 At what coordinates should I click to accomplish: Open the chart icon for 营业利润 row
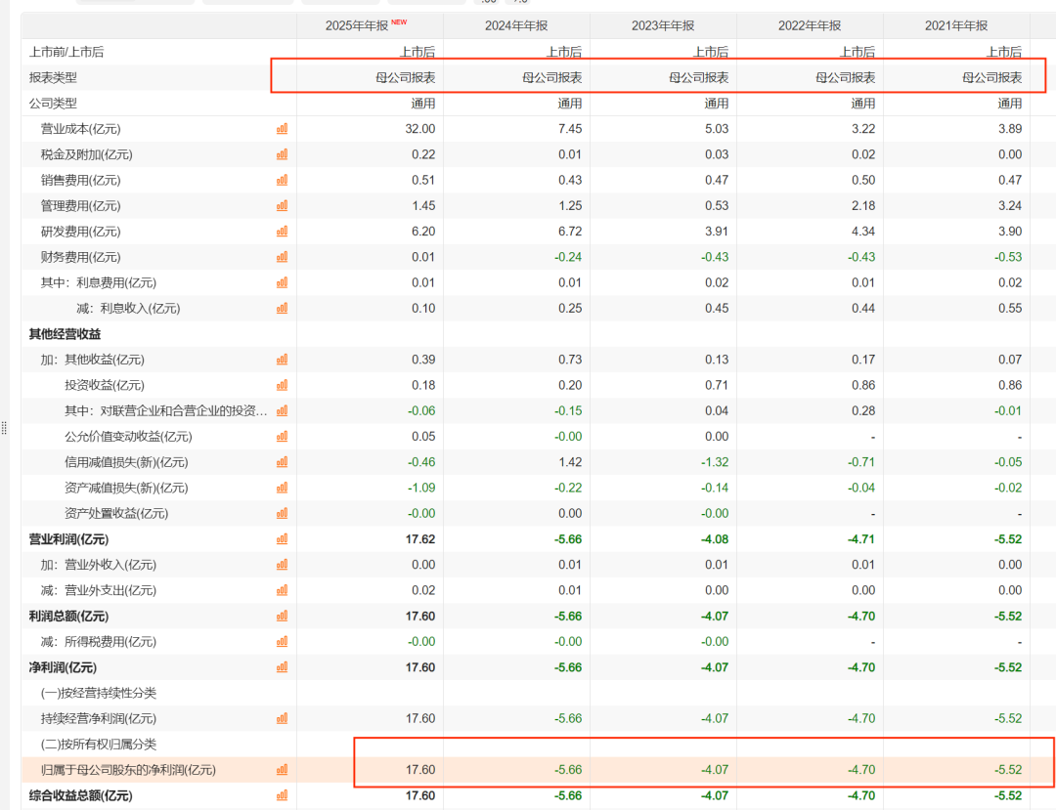(x=282, y=538)
